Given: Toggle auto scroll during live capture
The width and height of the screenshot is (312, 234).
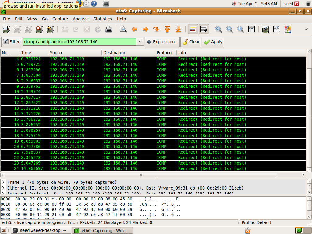Looking at the screenshot, I should click(204, 29).
